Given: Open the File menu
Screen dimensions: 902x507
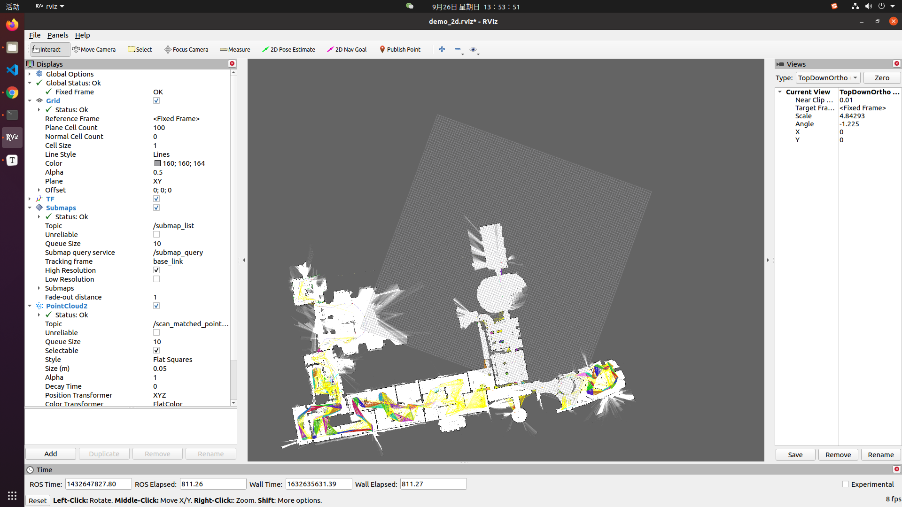Looking at the screenshot, I should point(34,35).
